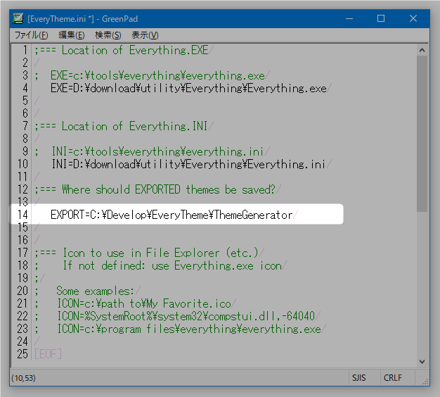Click the resize grip in status bar corner
This screenshot has height=397, width=440.
[x=425, y=382]
